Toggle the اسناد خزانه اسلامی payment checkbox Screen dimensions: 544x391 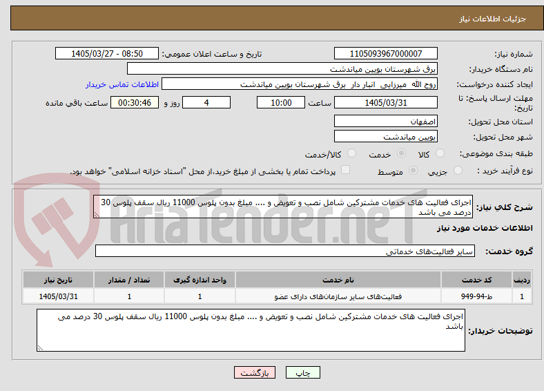click(x=345, y=170)
